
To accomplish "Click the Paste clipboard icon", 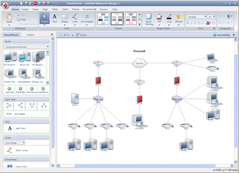I will click(x=9, y=16).
